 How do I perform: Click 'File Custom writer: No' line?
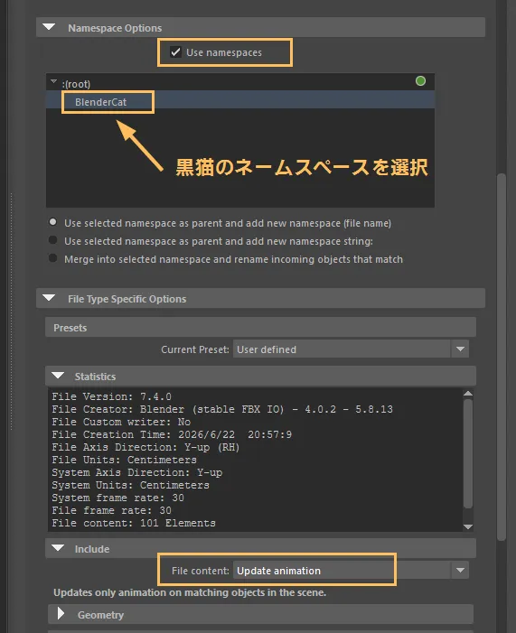tap(121, 422)
